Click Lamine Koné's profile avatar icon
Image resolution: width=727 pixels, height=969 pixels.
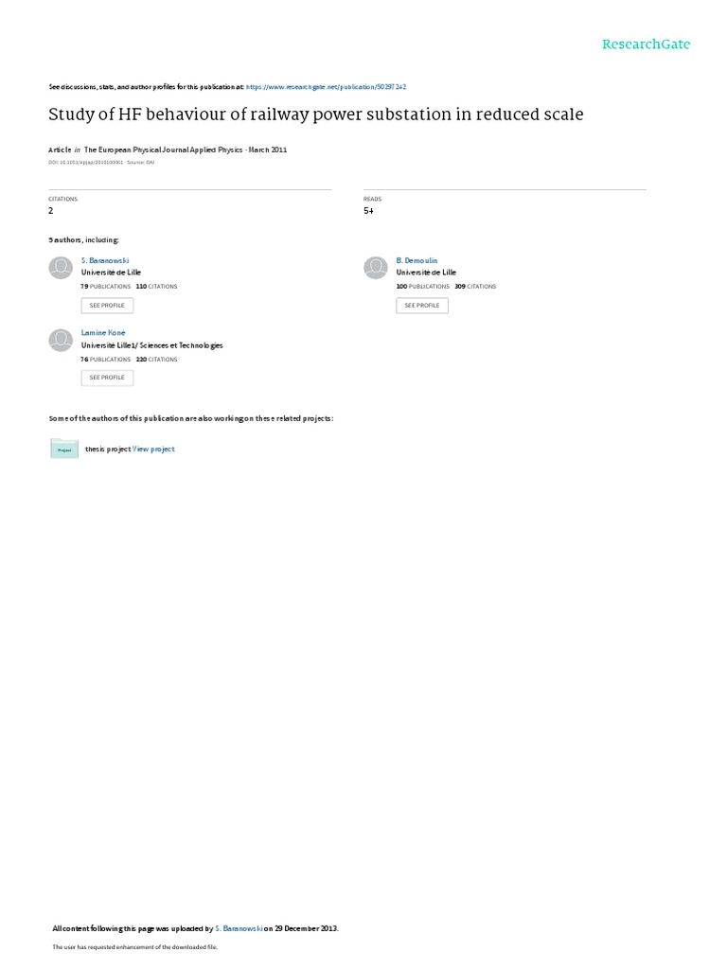point(61,340)
